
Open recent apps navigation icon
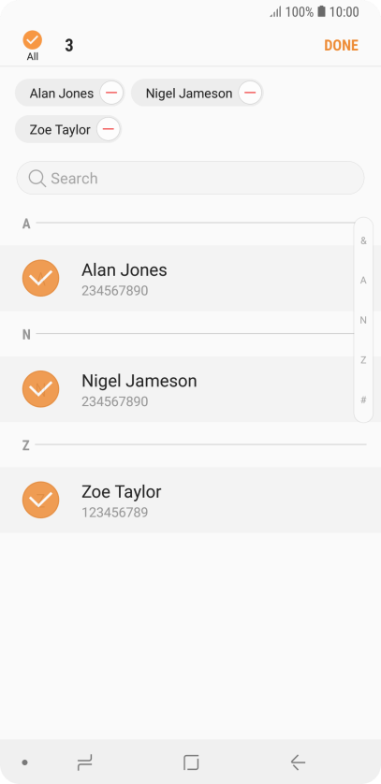84,762
